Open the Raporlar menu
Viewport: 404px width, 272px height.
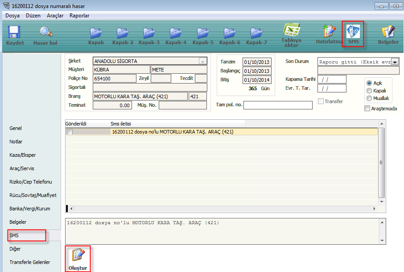coord(79,16)
